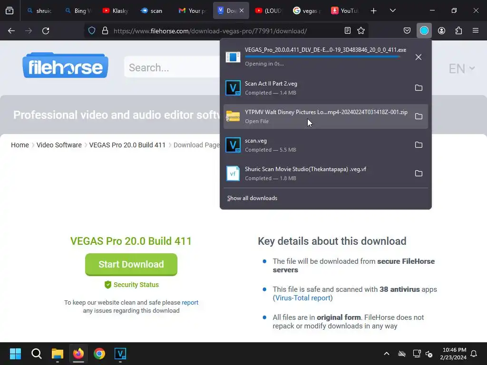This screenshot has width=487, height=365.
Task: Launch Chrome from taskbar
Action: (x=99, y=354)
